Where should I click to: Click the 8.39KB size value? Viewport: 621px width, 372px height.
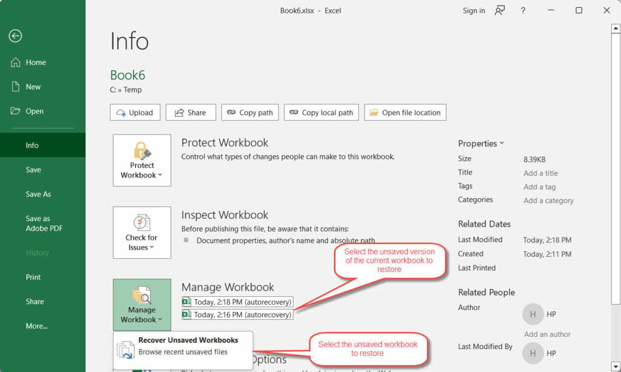coord(534,159)
